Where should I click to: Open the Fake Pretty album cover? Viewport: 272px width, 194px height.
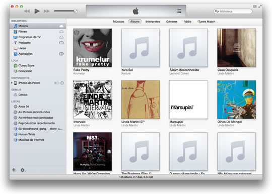pos(93,48)
